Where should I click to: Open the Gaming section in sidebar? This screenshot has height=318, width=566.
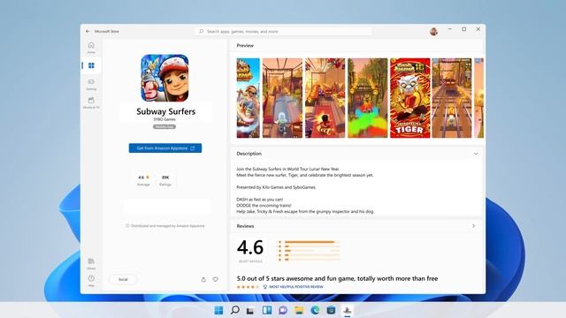click(91, 85)
